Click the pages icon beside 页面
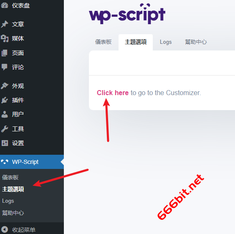This screenshot has width=235, height=234. coord(5,53)
